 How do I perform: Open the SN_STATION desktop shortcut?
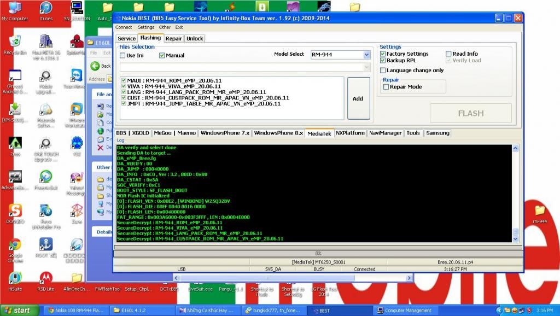point(77,11)
